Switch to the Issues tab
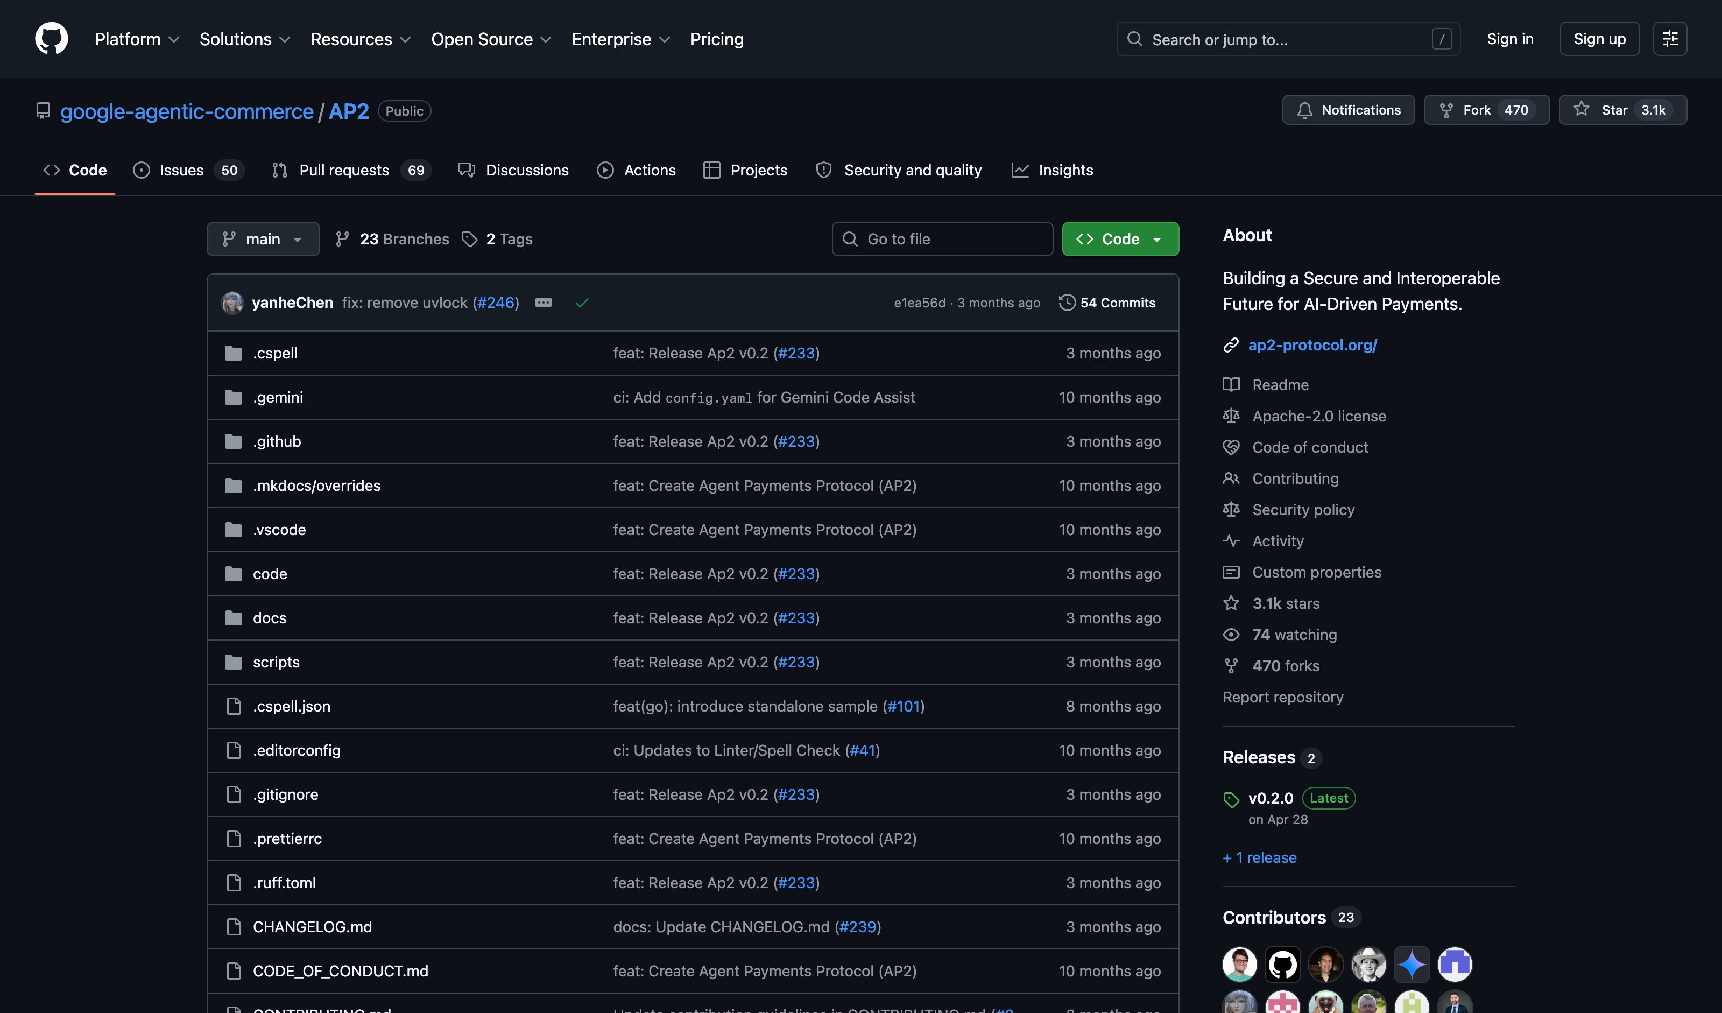The image size is (1722, 1013). click(x=188, y=170)
